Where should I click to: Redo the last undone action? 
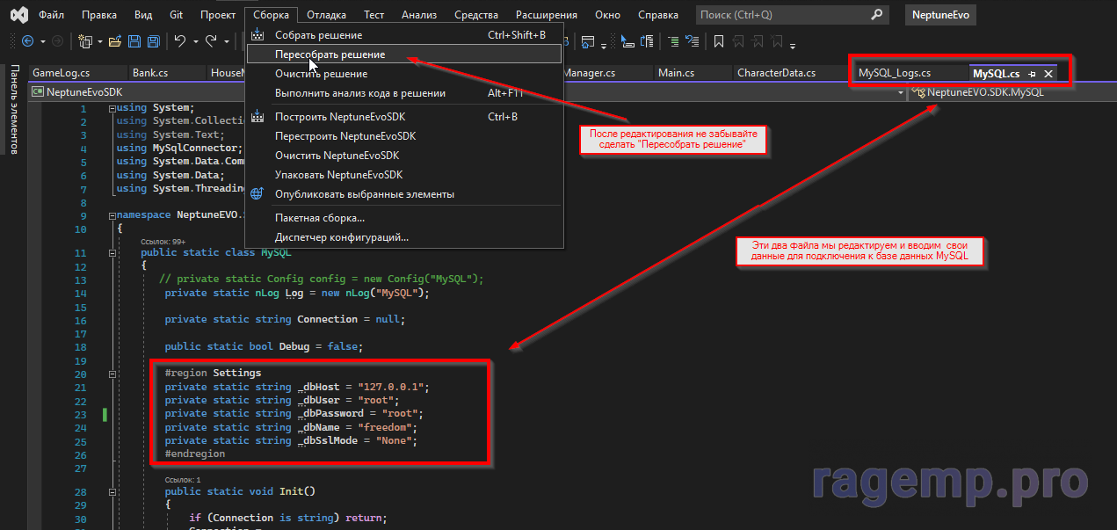pos(210,41)
